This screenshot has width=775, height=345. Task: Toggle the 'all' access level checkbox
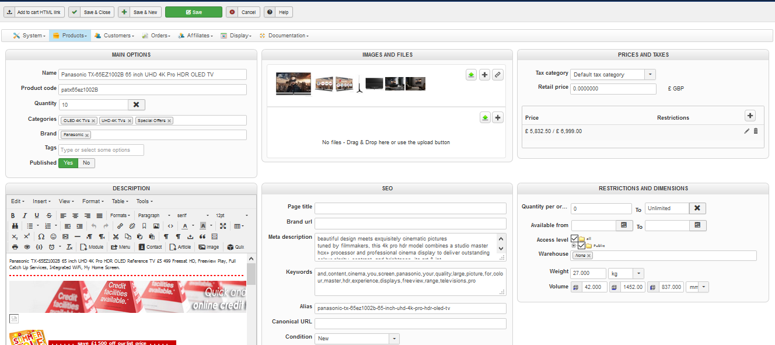point(575,238)
